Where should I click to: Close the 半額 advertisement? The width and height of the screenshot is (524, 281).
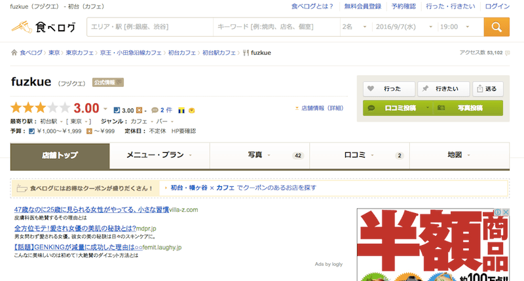point(506,212)
